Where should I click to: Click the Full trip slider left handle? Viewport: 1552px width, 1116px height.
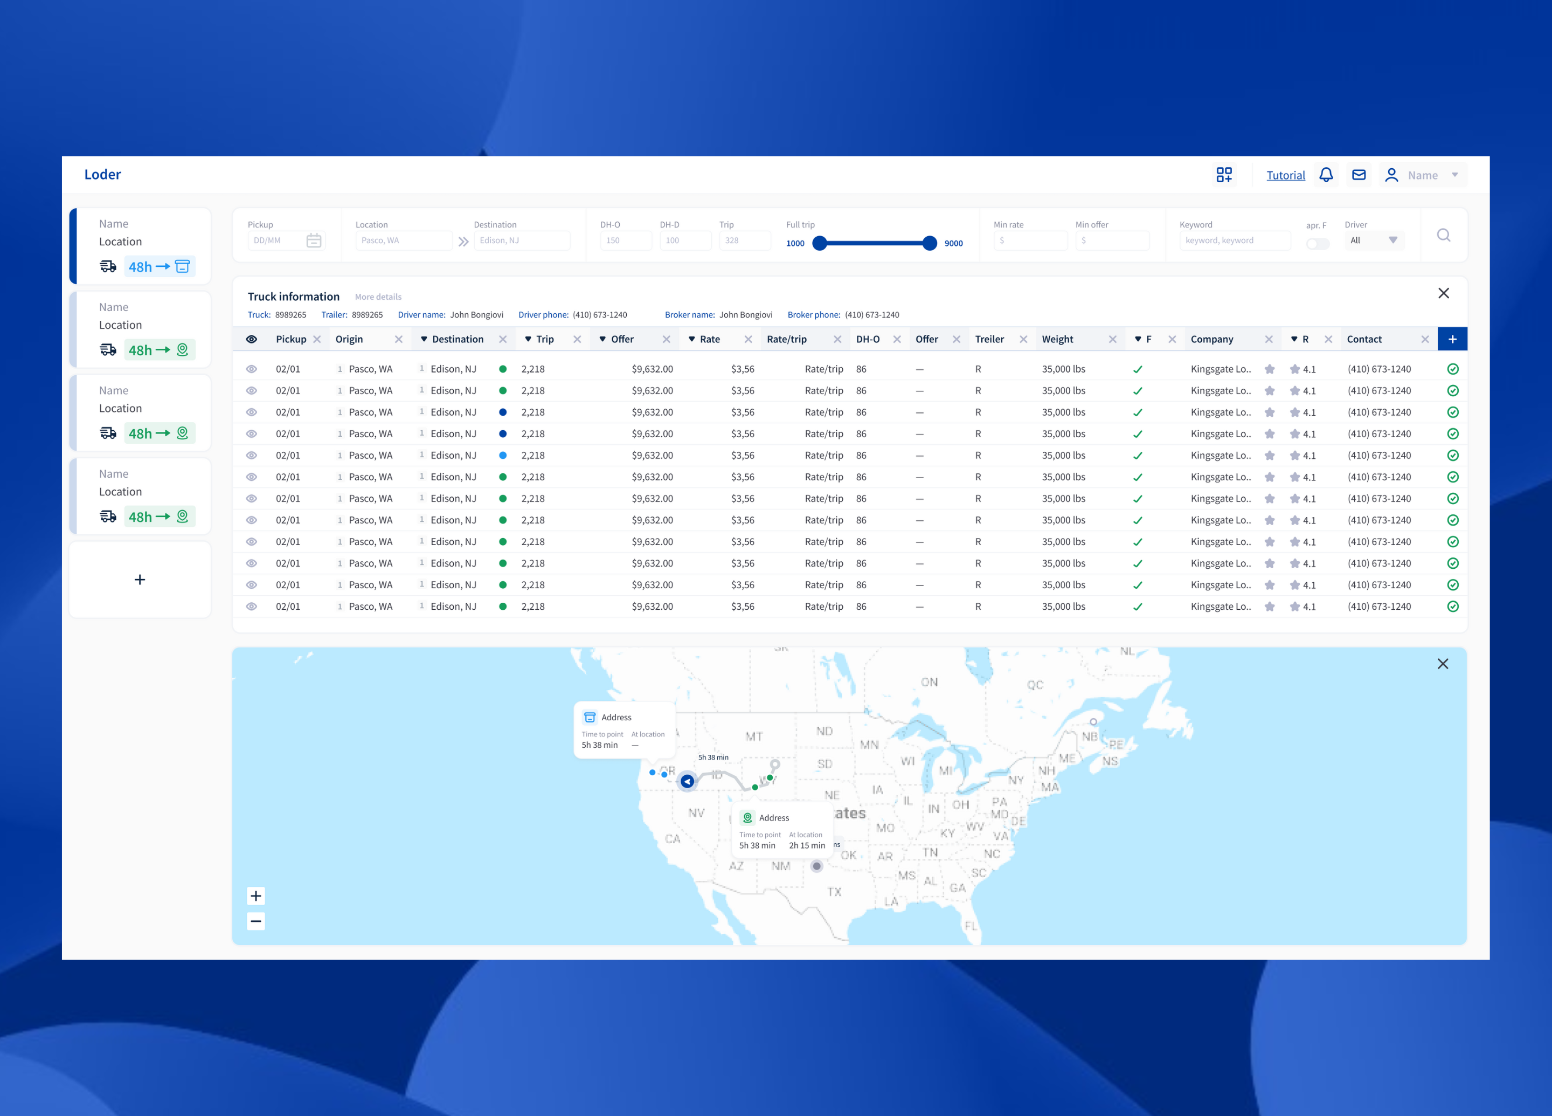pyautogui.click(x=819, y=243)
